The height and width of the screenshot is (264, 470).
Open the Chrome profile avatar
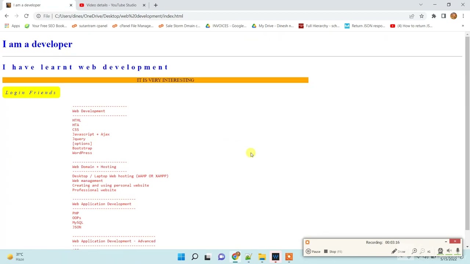pos(453,16)
